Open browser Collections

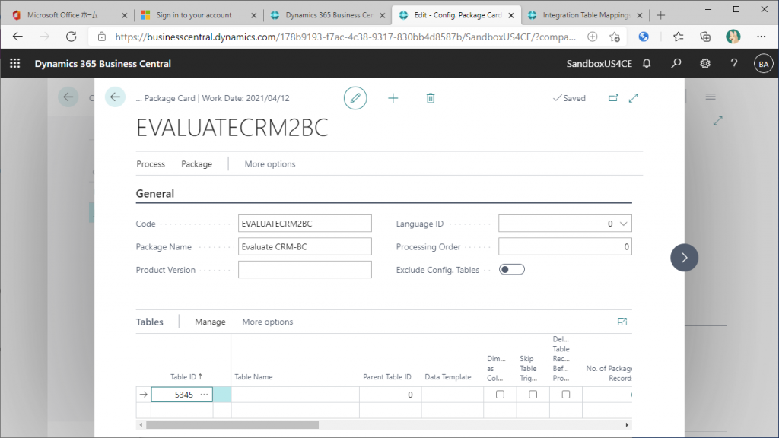705,36
